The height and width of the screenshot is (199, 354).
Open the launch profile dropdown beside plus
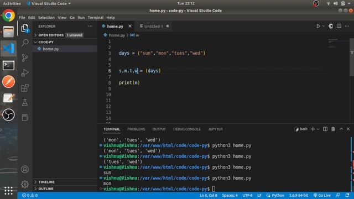(x=318, y=129)
